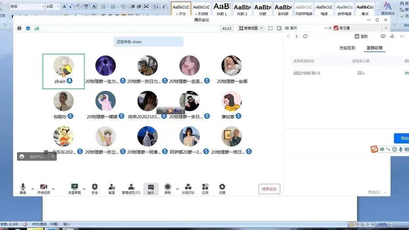Toggle 开启视频 camera on
This screenshot has height=230, width=409.
44,187
